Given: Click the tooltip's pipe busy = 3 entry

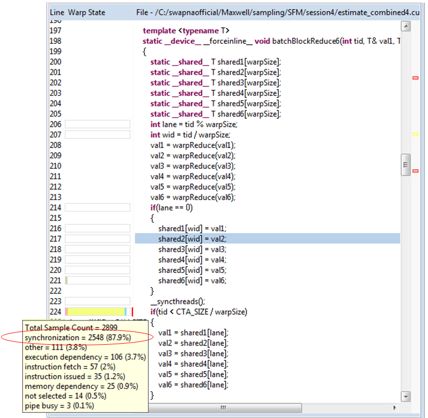Looking at the screenshot, I should [59, 406].
